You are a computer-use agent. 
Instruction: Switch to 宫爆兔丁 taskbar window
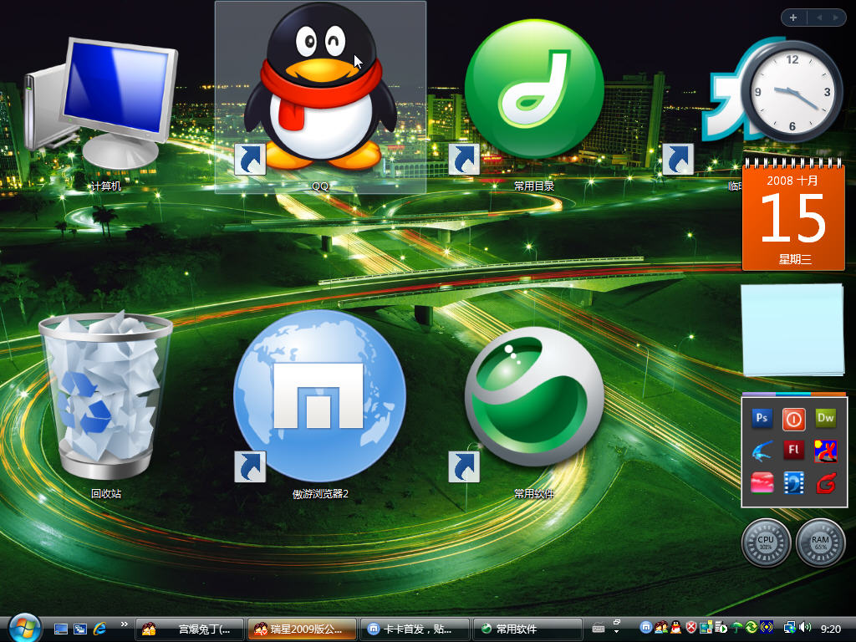coord(190,629)
